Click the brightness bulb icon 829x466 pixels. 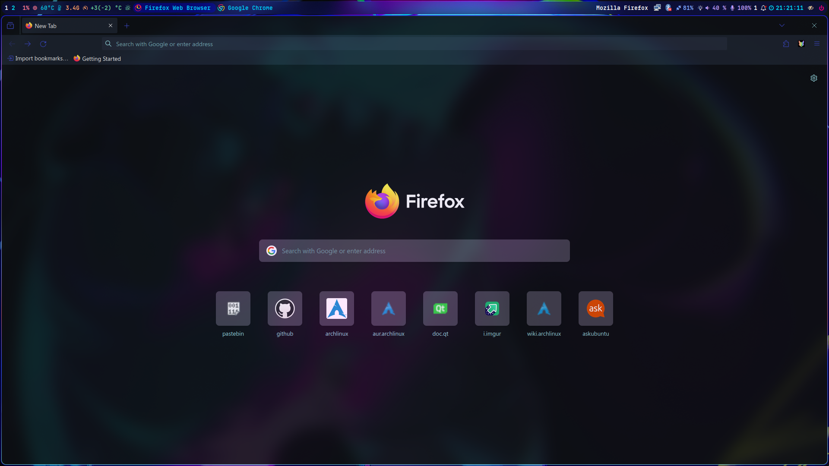[700, 8]
